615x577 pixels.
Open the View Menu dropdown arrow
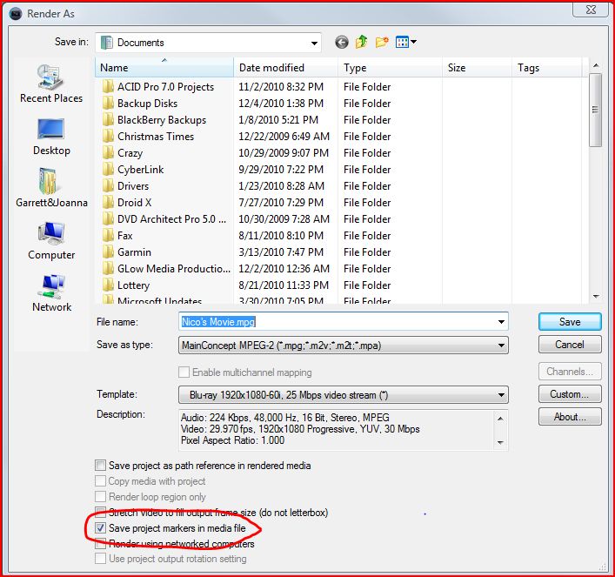pyautogui.click(x=413, y=42)
